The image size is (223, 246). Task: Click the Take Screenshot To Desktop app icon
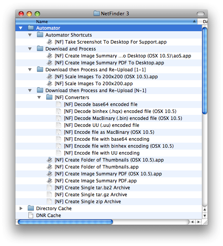click(49, 42)
